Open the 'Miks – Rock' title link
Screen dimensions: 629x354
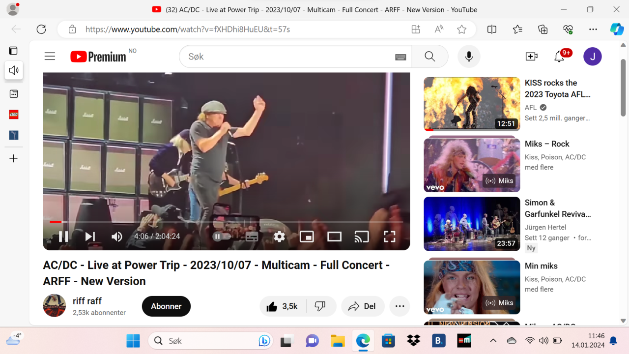click(x=547, y=144)
